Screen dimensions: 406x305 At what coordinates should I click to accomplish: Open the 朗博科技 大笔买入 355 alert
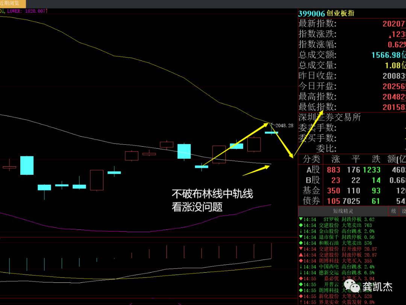coord(335,261)
